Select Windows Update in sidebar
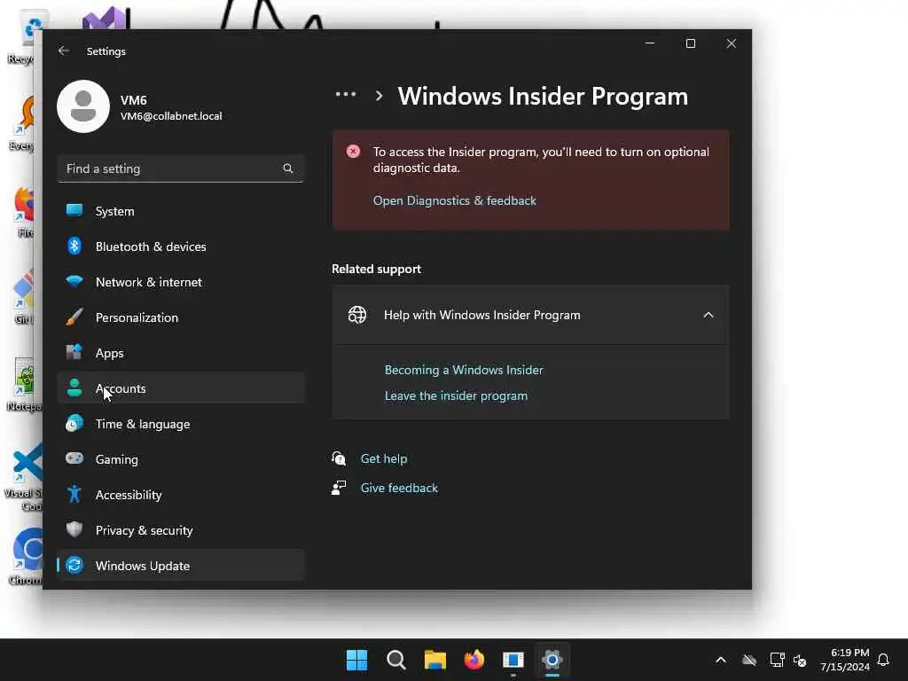Screen dimensions: 908x681 click(x=181, y=565)
